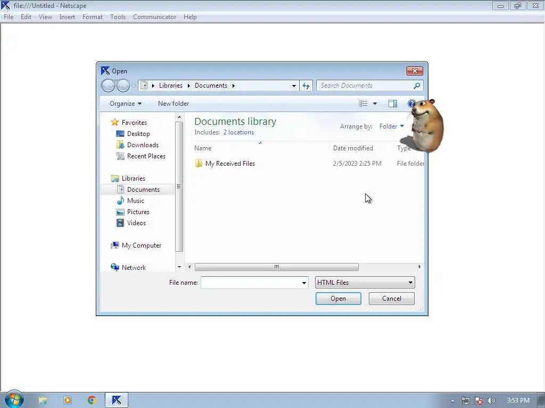
Task: Select Desktop in the navigation pane
Action: click(138, 134)
